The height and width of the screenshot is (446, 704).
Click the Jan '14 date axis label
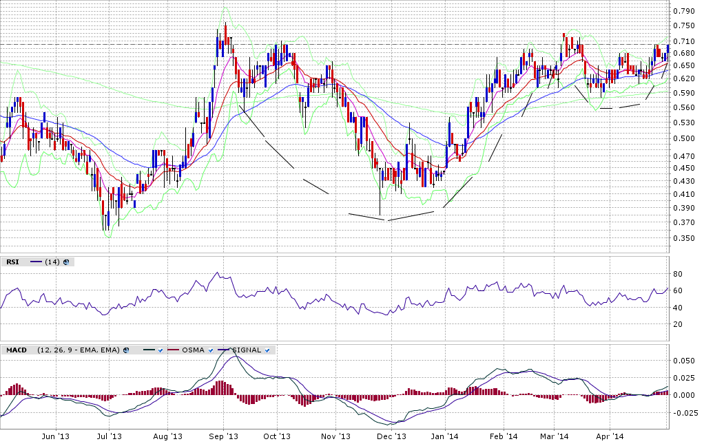(446, 436)
